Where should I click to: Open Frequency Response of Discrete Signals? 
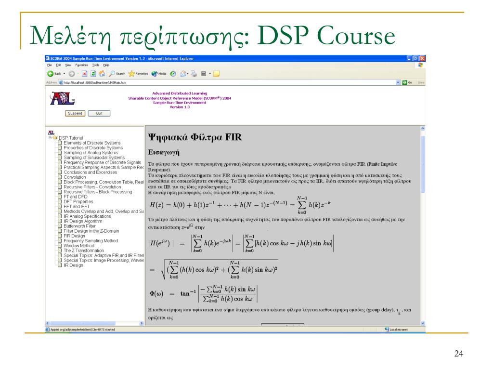102,162
